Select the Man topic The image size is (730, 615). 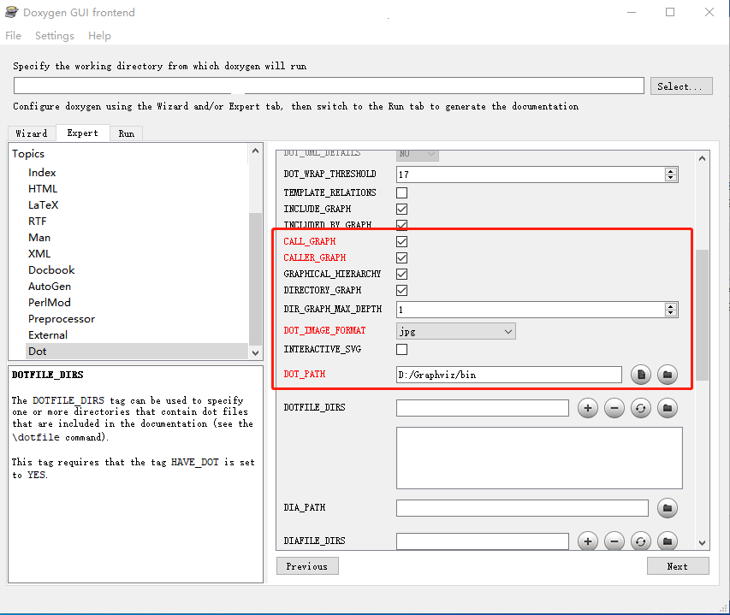tap(39, 238)
